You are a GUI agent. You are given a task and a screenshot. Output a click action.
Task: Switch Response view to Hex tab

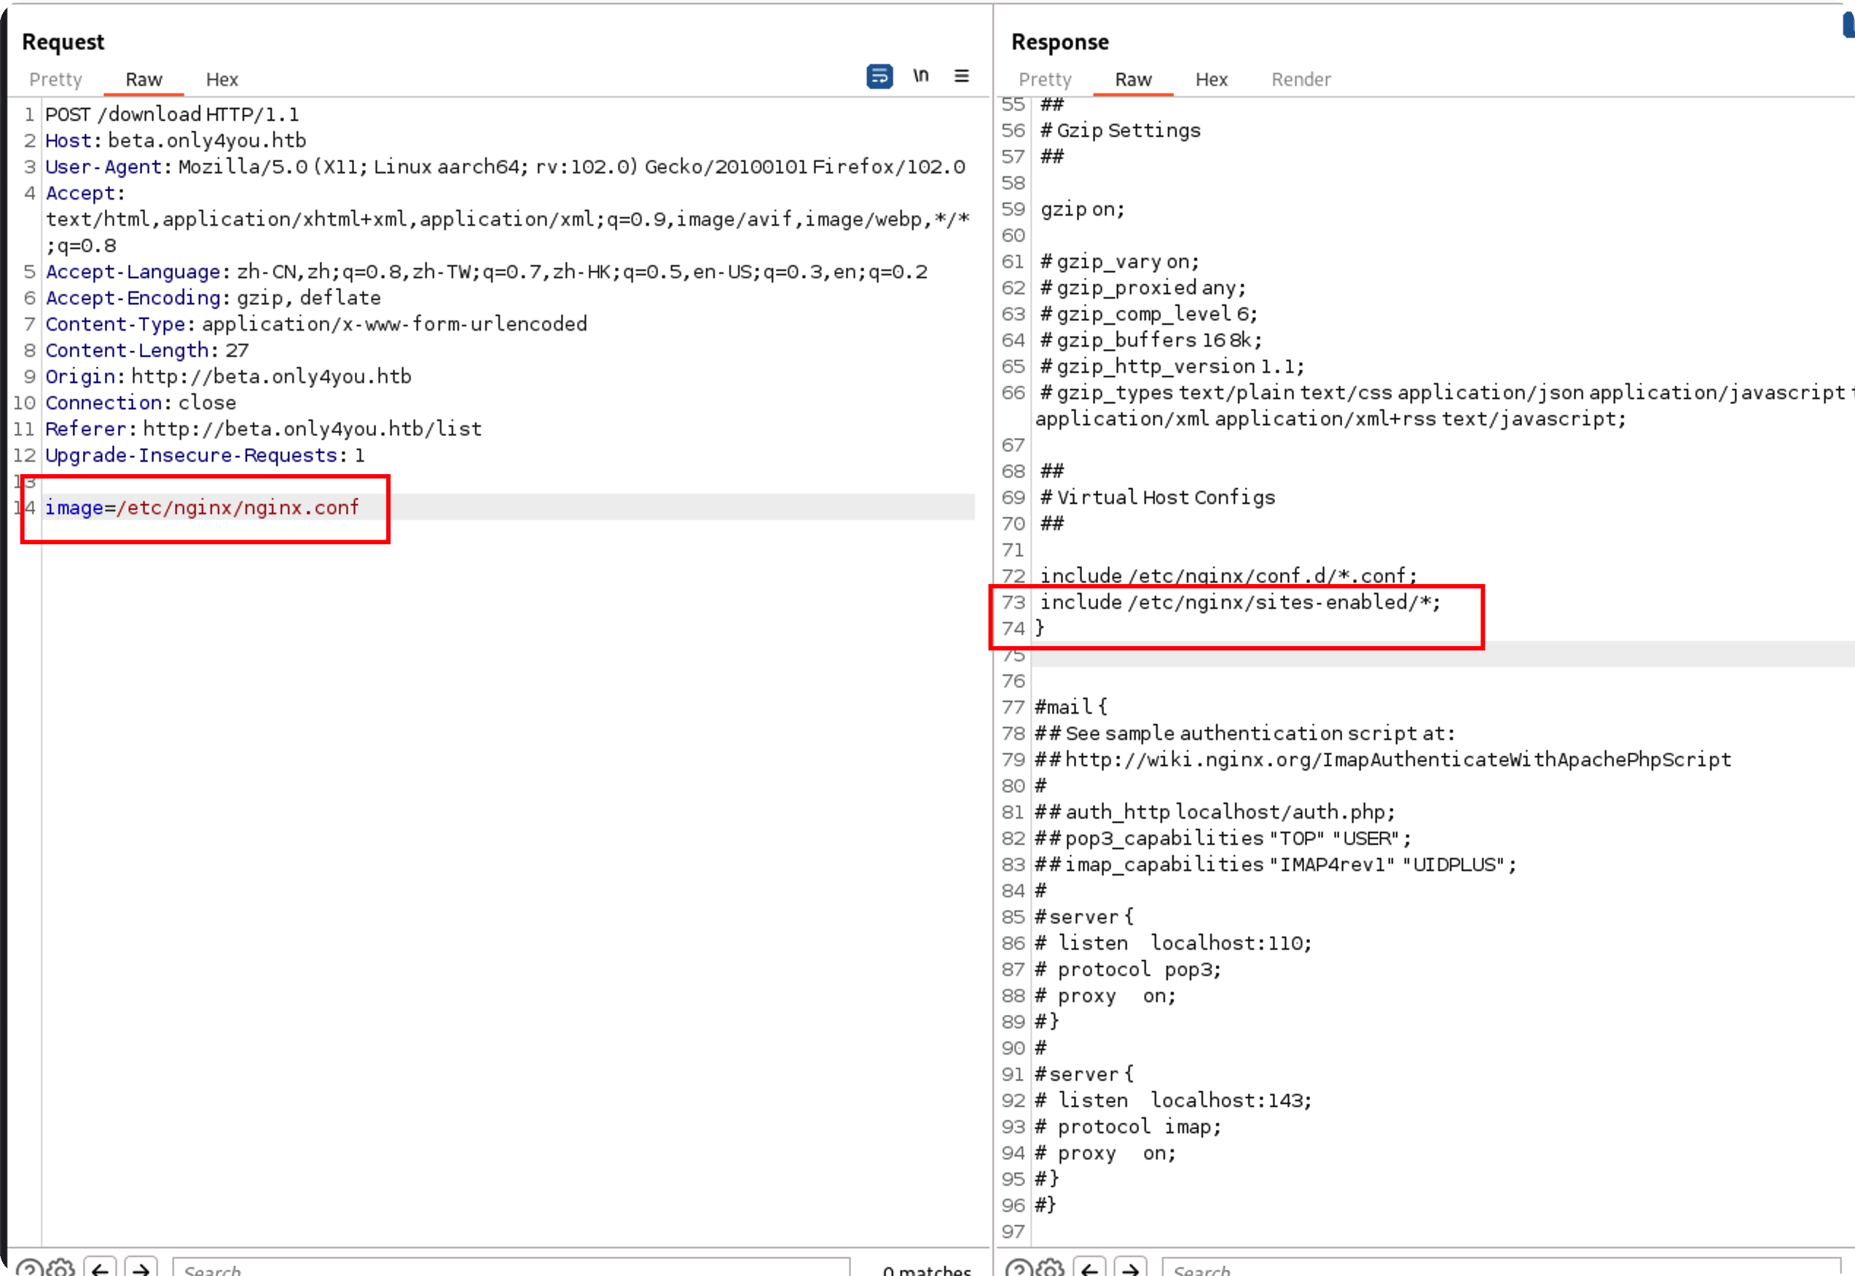(x=1210, y=79)
